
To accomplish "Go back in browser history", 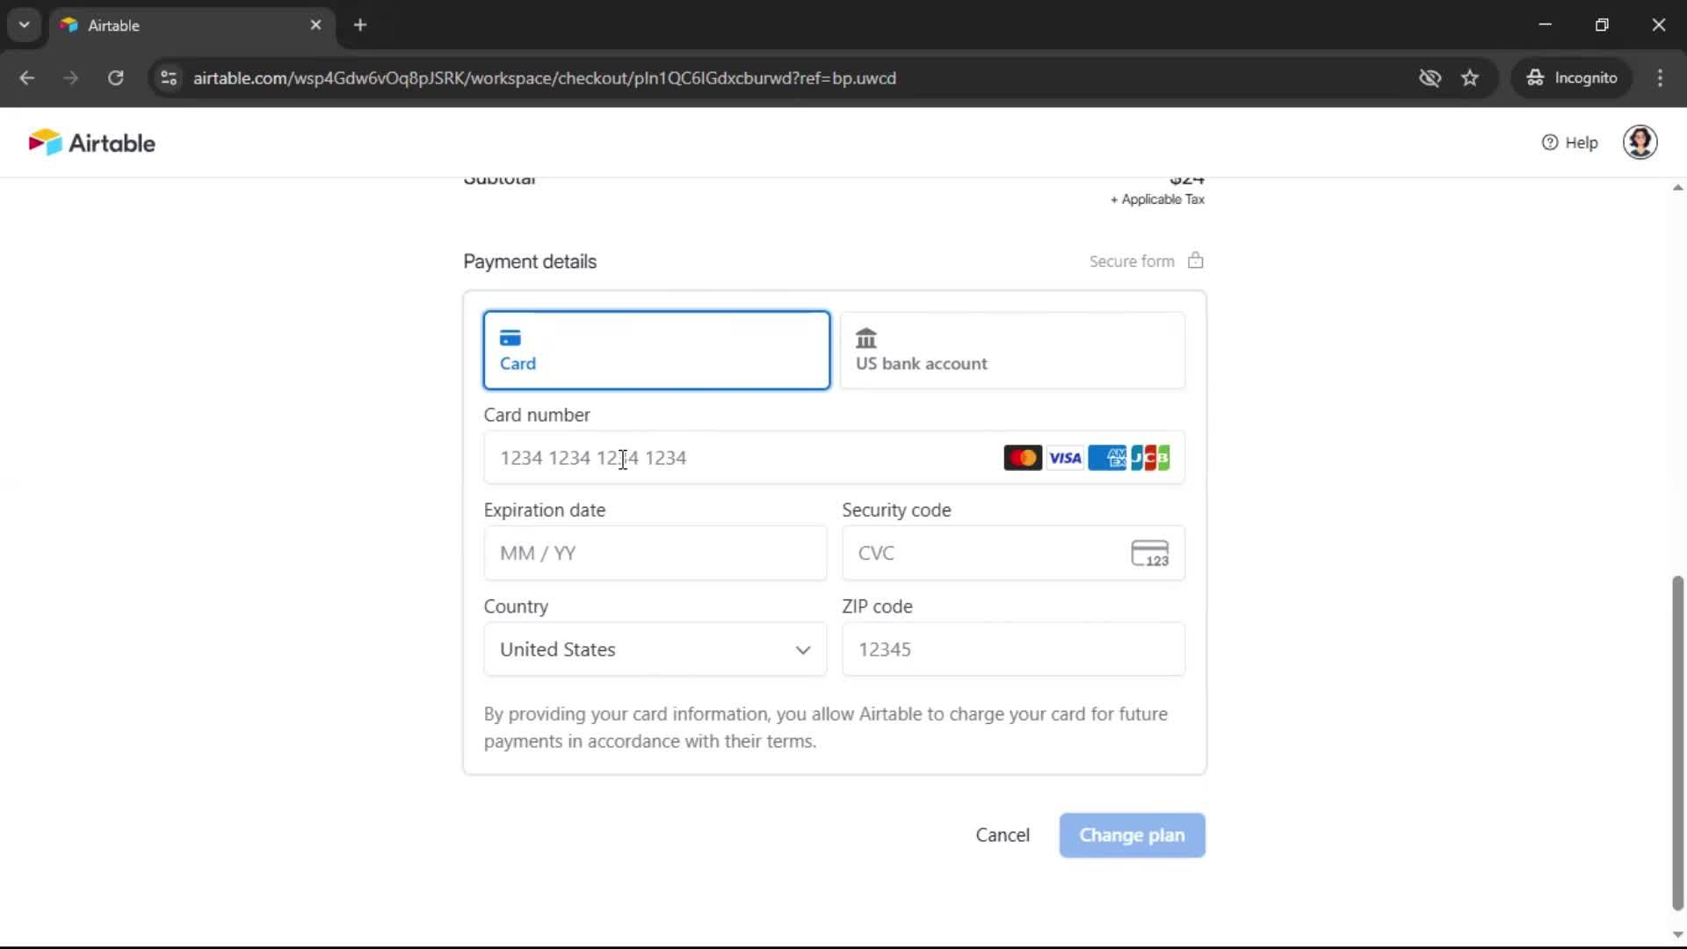I will click(27, 78).
